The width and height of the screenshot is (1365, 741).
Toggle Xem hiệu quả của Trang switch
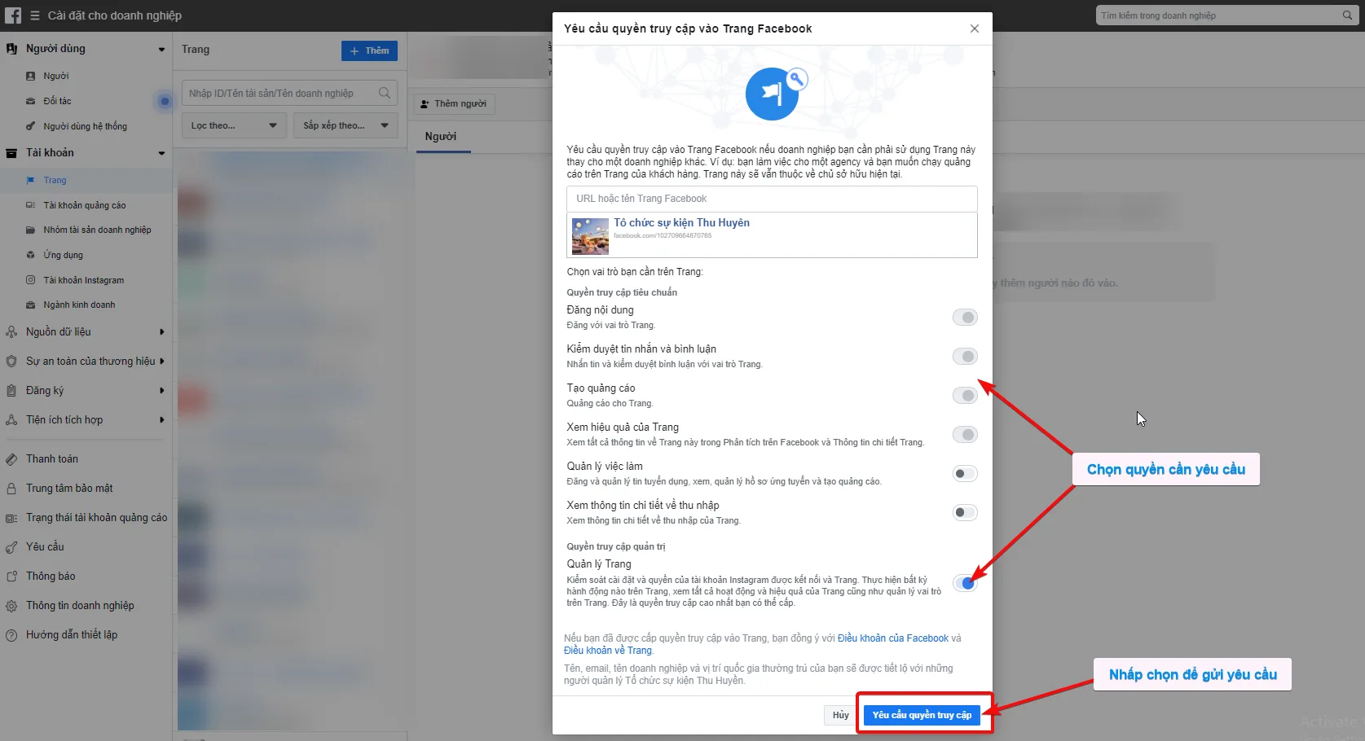coord(965,435)
